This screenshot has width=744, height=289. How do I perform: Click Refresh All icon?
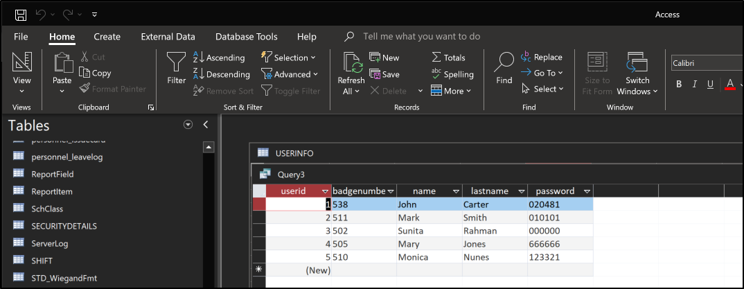(351, 64)
